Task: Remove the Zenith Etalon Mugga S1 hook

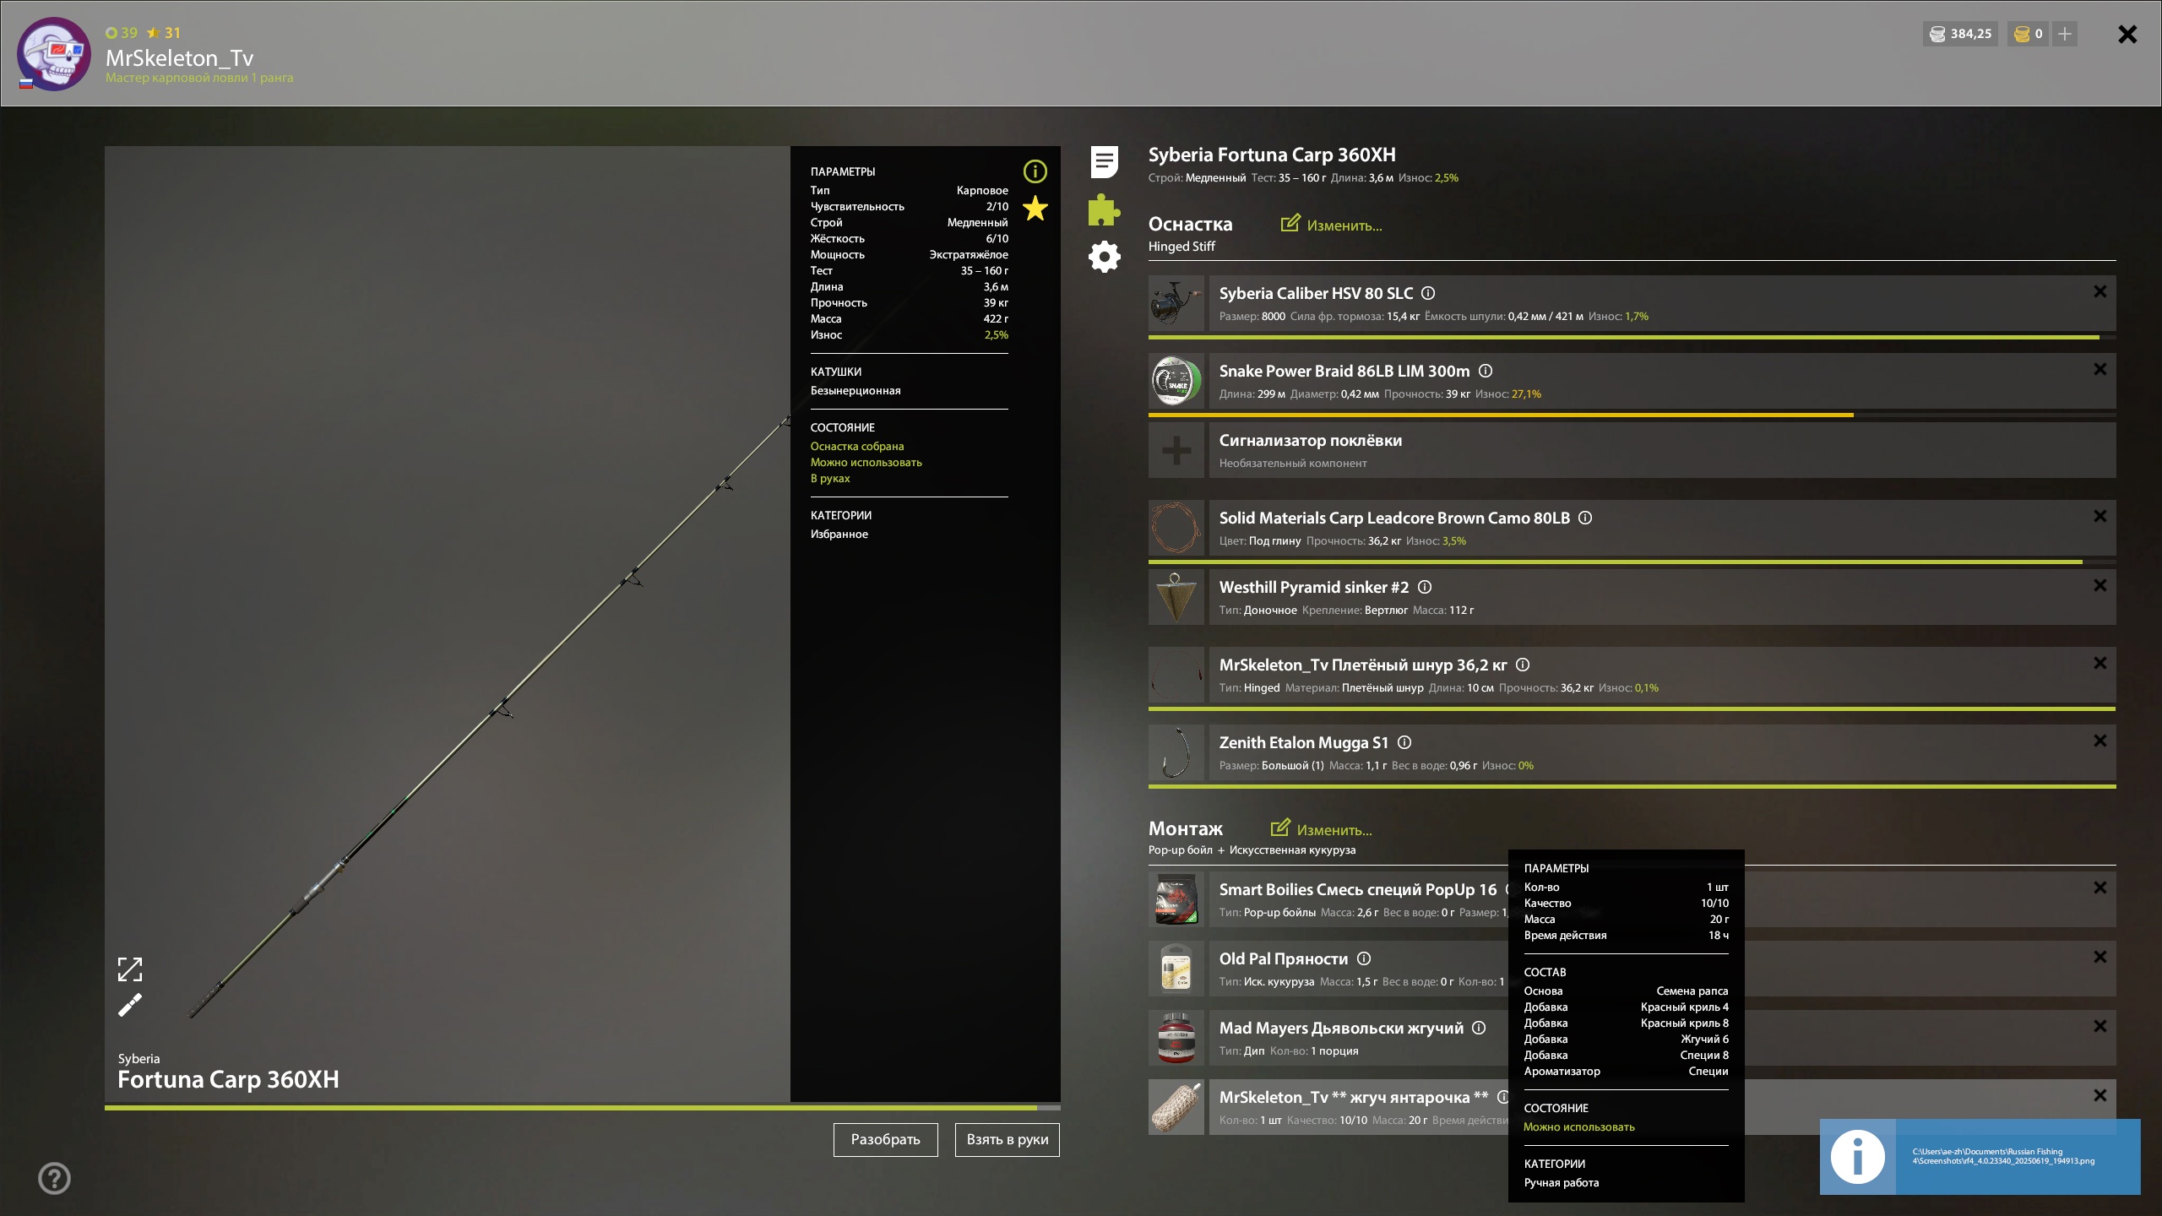Action: pyautogui.click(x=2100, y=741)
